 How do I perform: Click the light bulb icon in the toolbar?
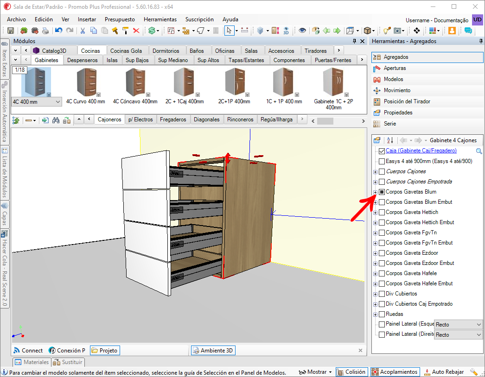tap(387, 31)
